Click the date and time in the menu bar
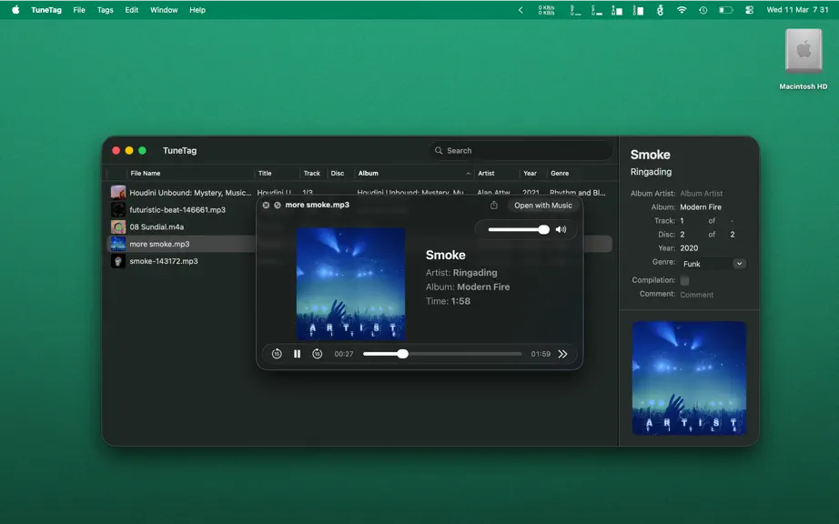Screen dimensions: 839x524 point(797,10)
